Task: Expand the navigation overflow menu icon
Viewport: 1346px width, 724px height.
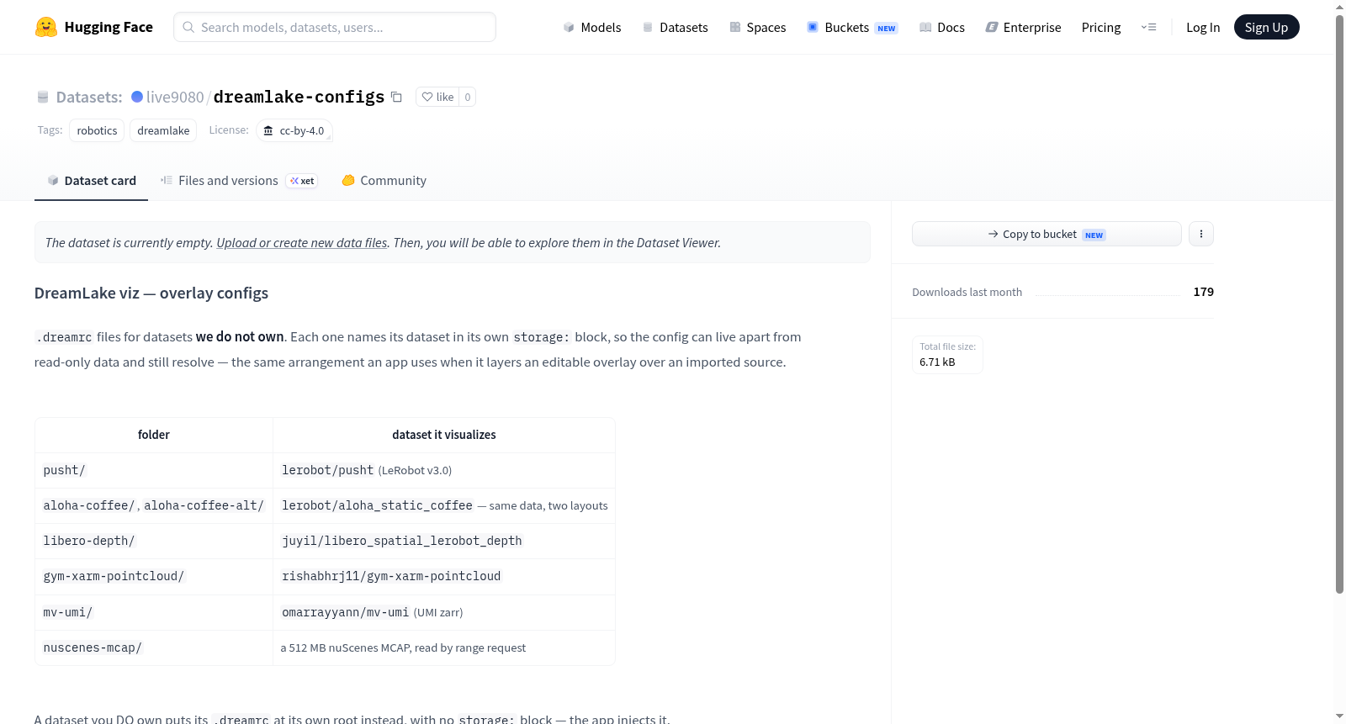Action: click(1148, 27)
